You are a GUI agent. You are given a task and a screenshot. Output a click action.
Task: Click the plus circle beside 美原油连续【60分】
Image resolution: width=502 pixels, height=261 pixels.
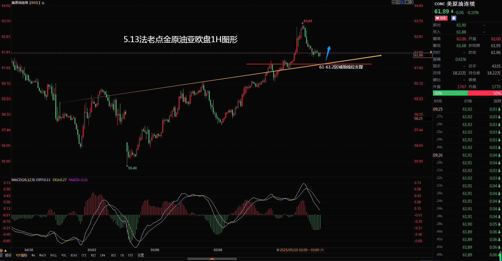(43, 3)
